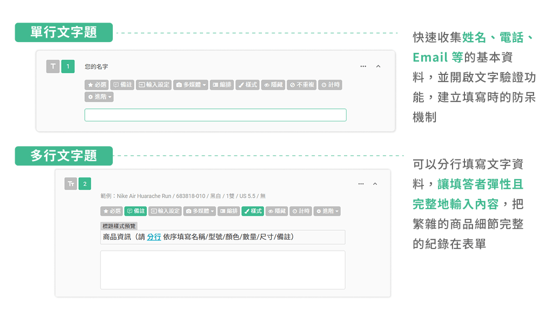Viewport: 553px width, 311px height.
Task: Open 輸入設定 on question 2
Action: click(165, 211)
